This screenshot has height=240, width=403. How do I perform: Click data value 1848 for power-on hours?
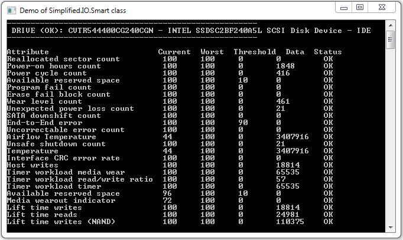[x=285, y=66]
